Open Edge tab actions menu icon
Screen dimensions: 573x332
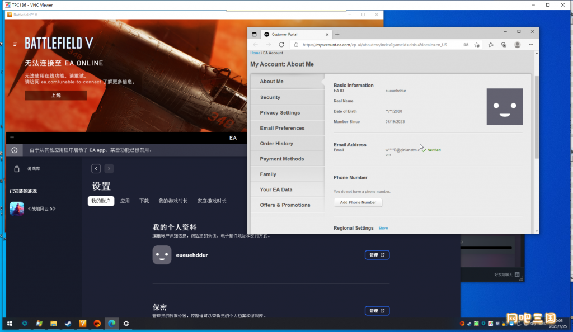(x=255, y=34)
